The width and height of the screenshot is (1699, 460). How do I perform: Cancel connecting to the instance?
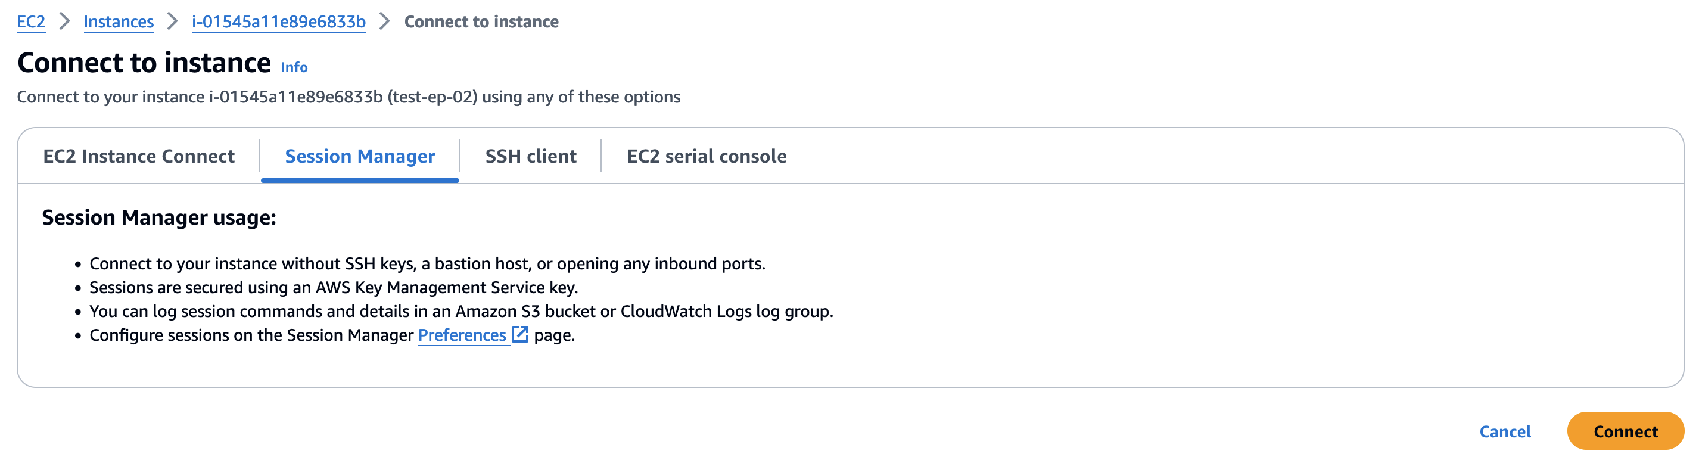[x=1504, y=431]
